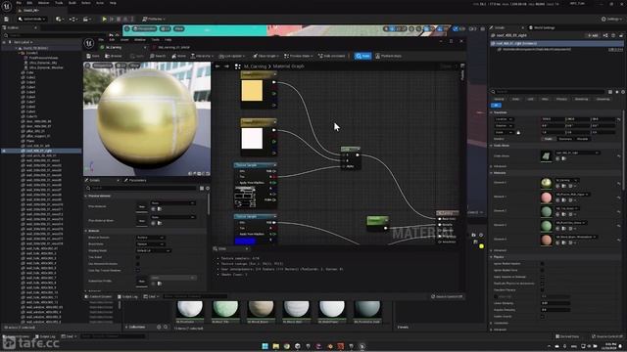Open the Hierarchy dropdown in Material Editor
This screenshot has height=352, width=627.
(x=202, y=56)
